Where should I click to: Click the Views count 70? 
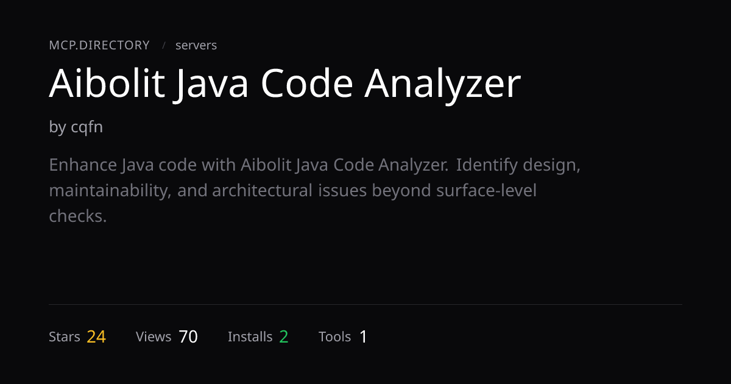point(188,336)
